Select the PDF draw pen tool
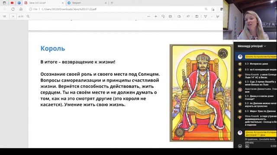 206,16
